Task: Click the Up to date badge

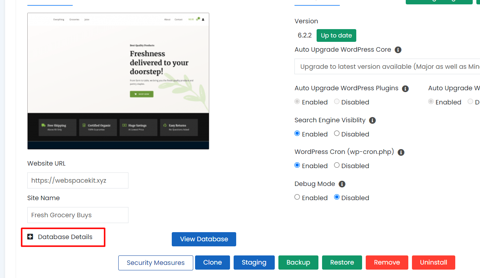Action: point(336,35)
